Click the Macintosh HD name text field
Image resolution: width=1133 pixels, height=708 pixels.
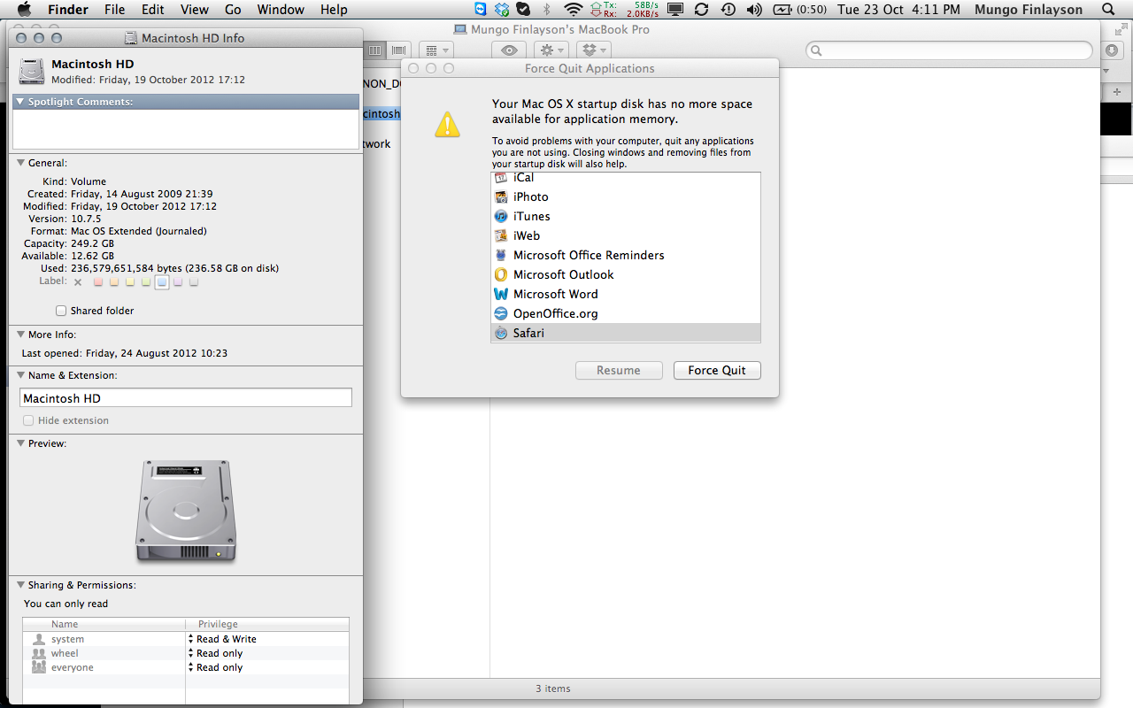186,398
